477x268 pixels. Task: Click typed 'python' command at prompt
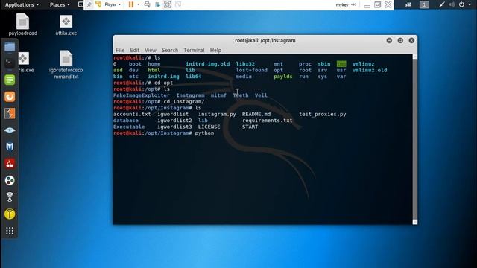click(204, 133)
